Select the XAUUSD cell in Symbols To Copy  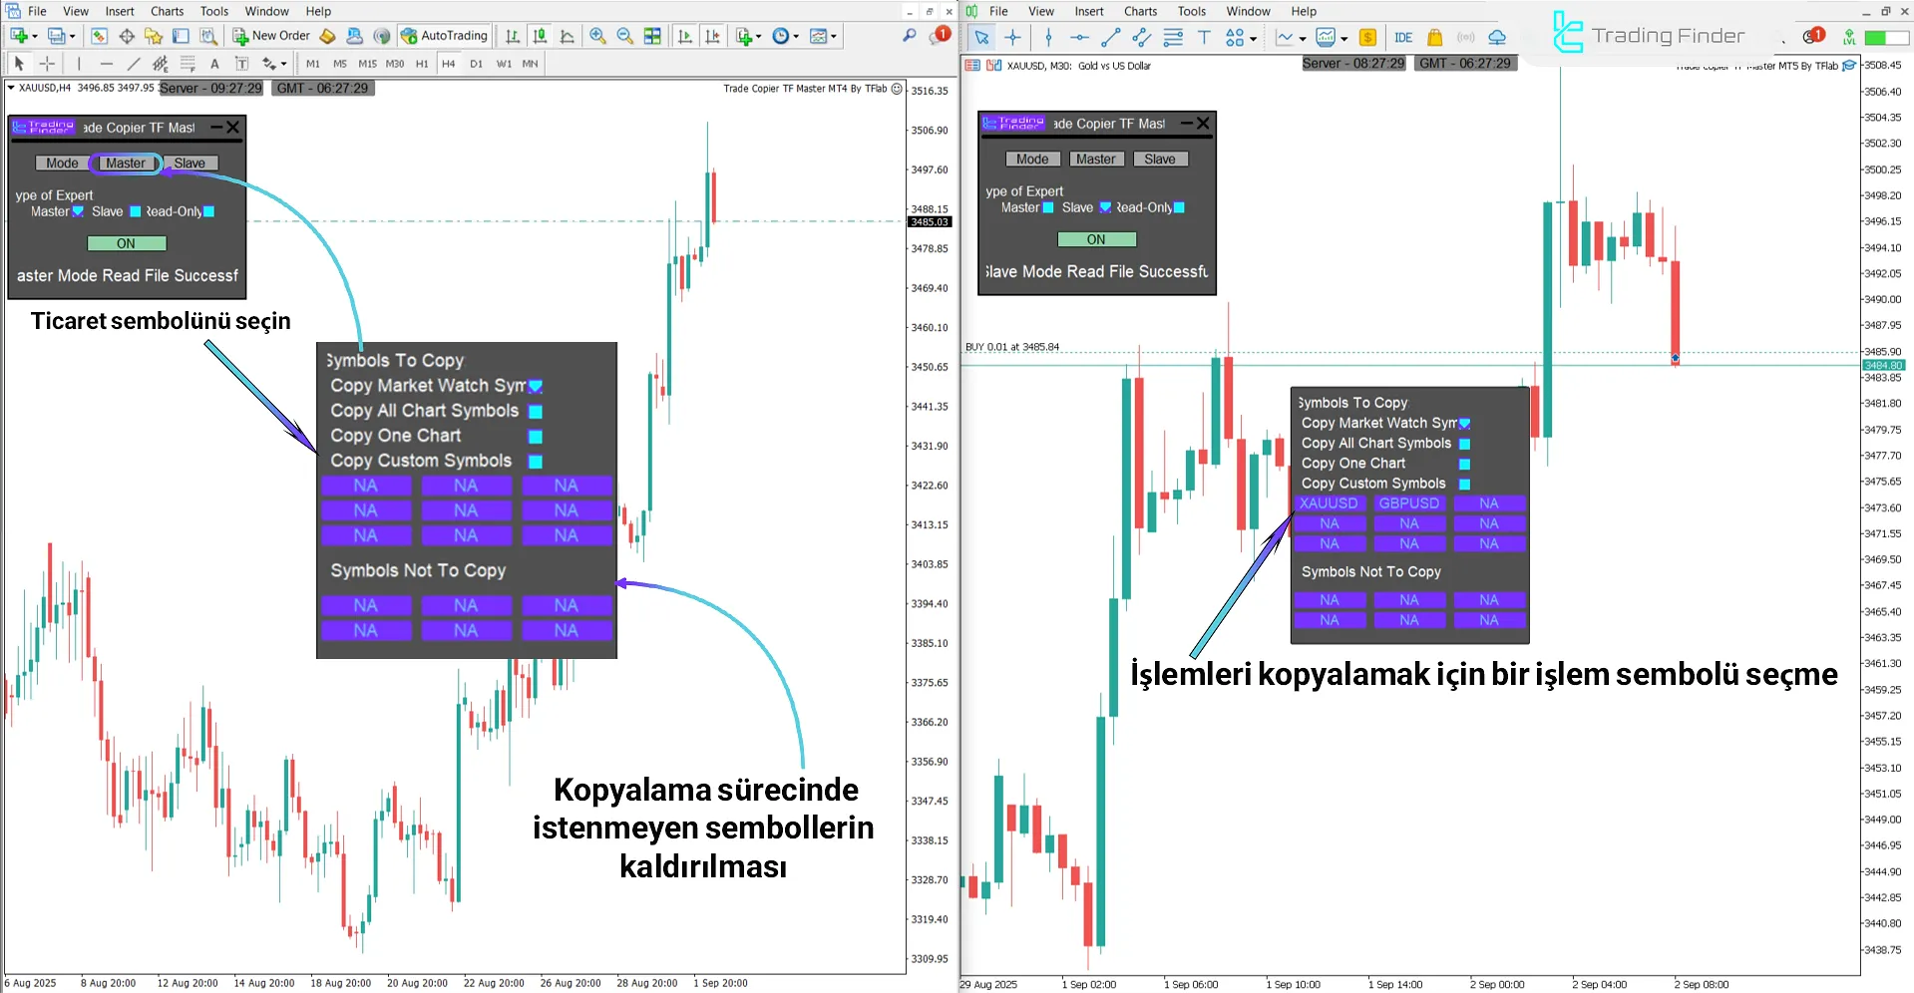(1330, 503)
